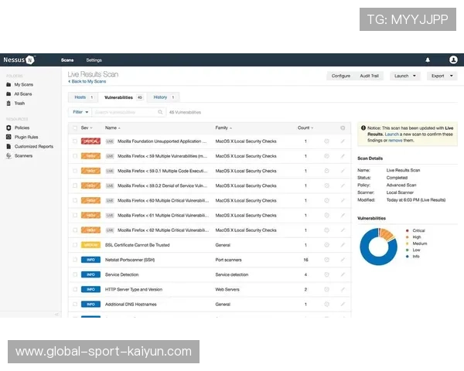464x371 pixels.
Task: Click the Policies shield icon
Action: point(9,128)
